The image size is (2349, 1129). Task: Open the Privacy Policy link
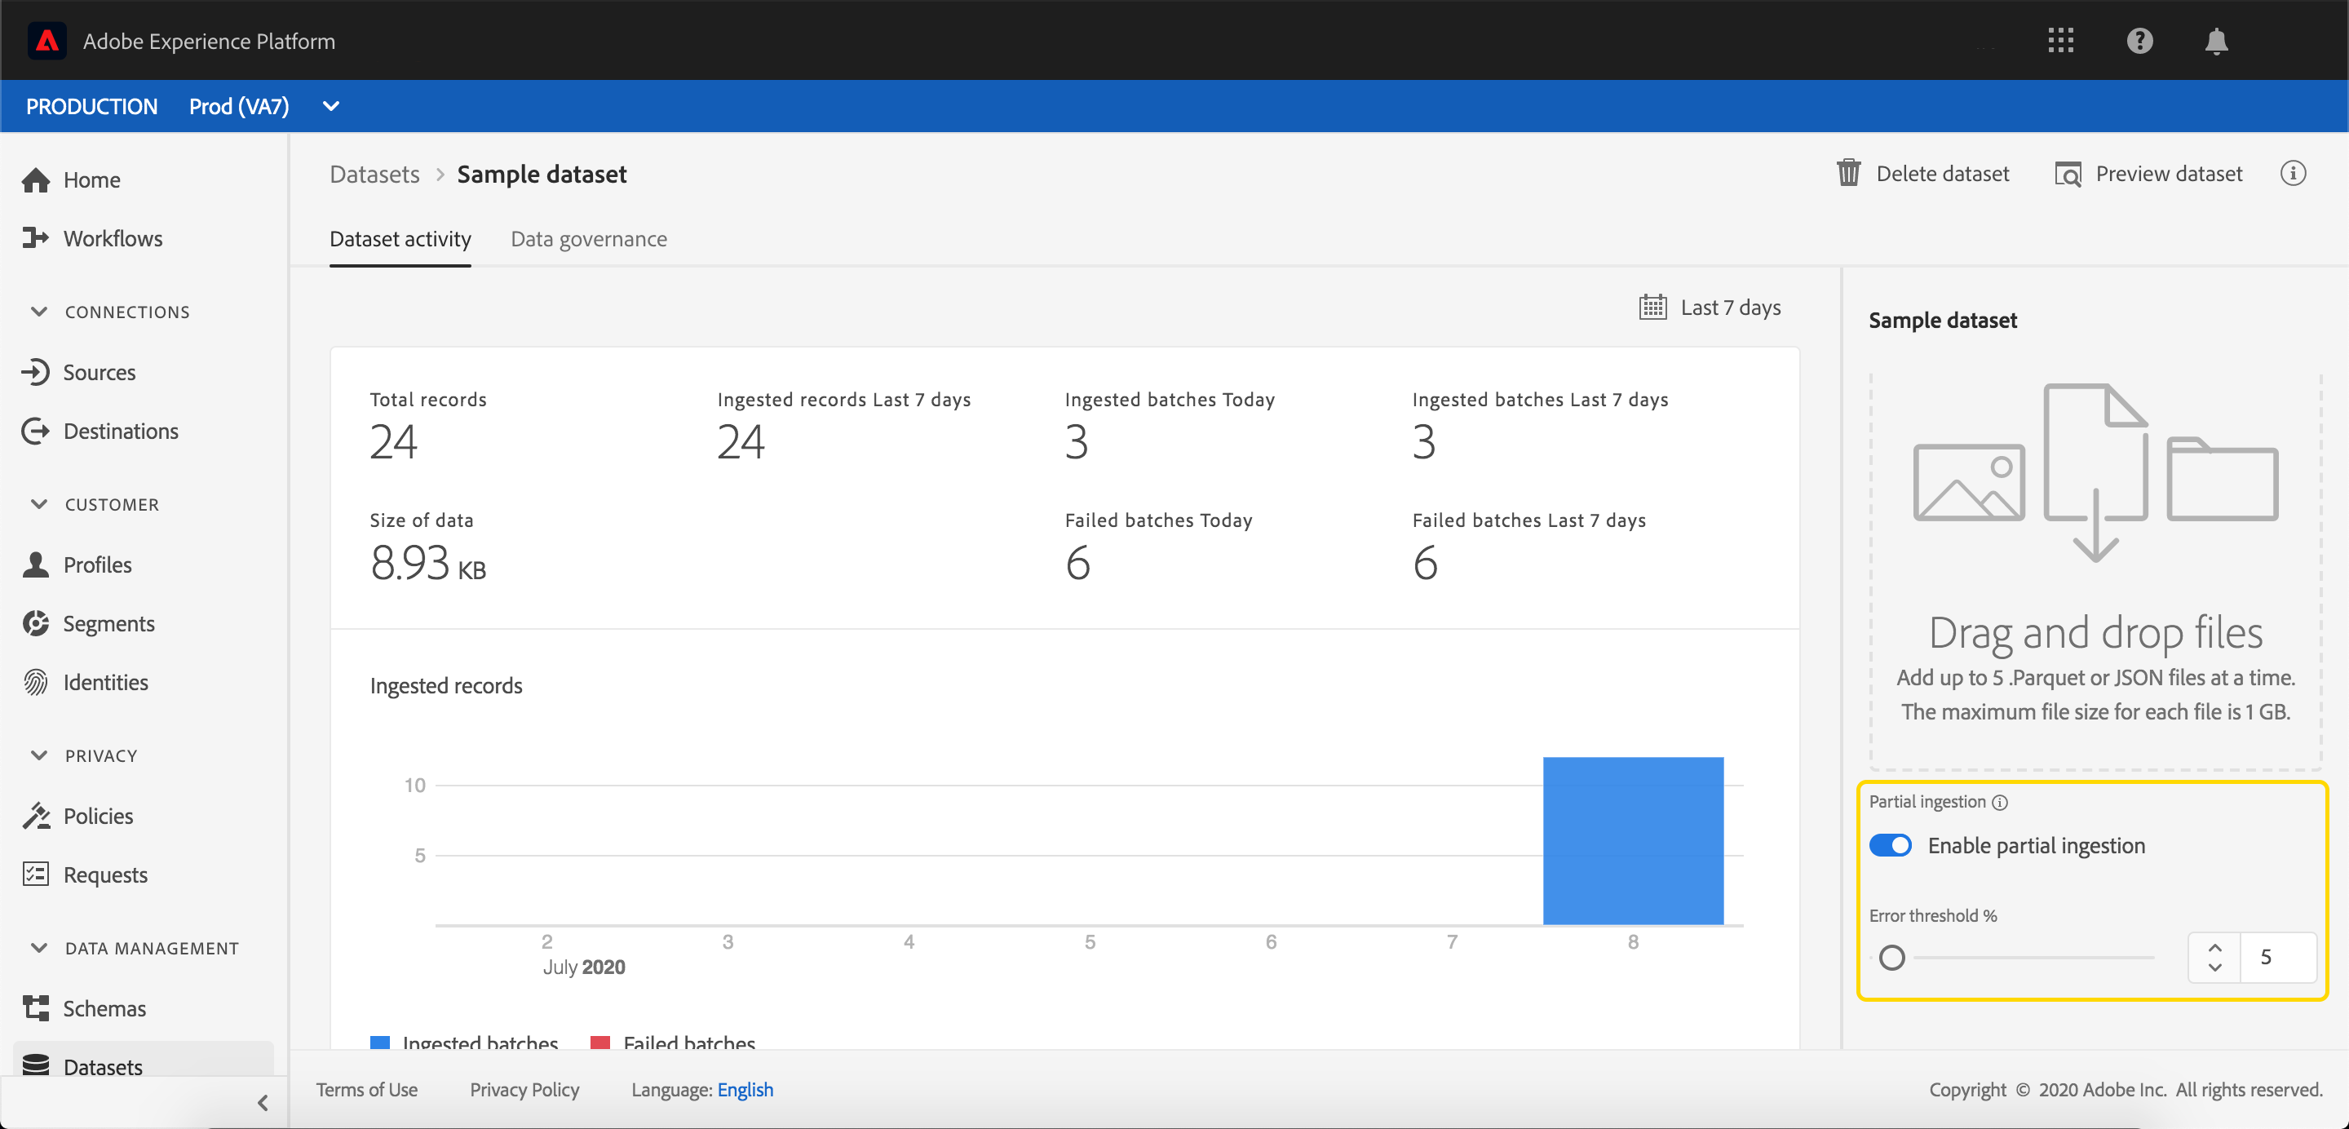pyautogui.click(x=524, y=1090)
